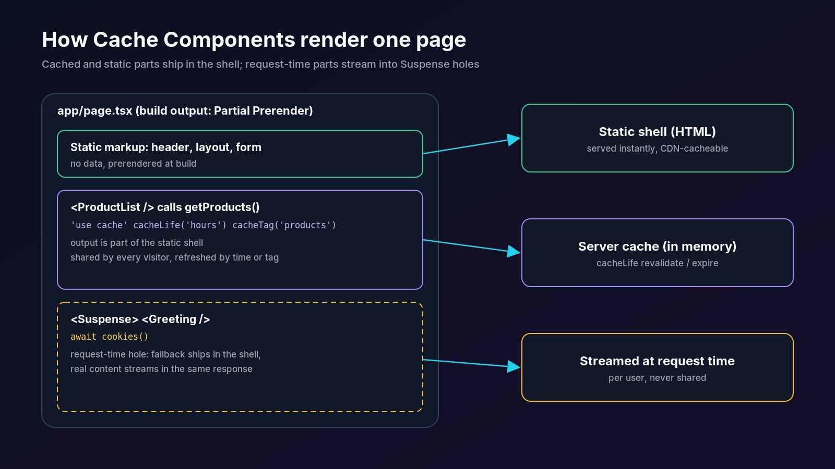Click the title 'How Cache Components render one page'
835x469 pixels.
254,40
